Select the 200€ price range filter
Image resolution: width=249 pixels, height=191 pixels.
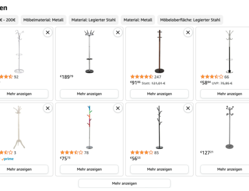(8, 20)
